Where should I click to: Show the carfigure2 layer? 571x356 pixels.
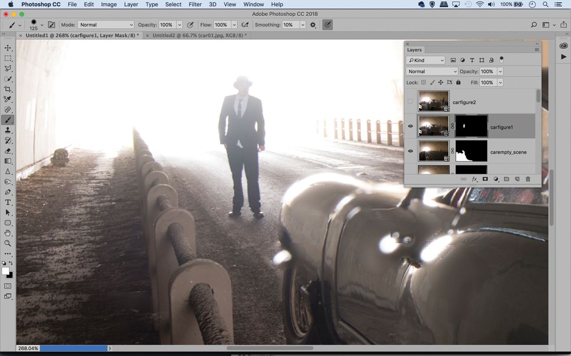point(410,101)
